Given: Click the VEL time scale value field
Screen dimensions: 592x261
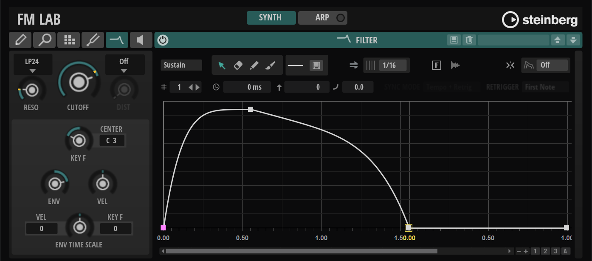Looking at the screenshot, I should [42, 229].
